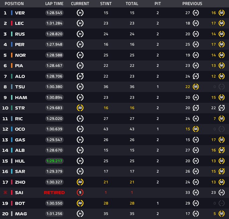The height and width of the screenshot is (219, 229).
Task: Select the STINT column header
Action: [106, 4]
